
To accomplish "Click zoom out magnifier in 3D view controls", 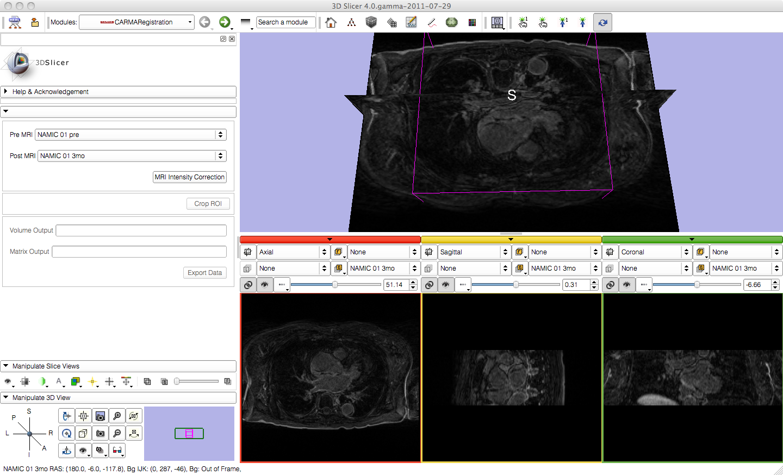I will point(117,433).
